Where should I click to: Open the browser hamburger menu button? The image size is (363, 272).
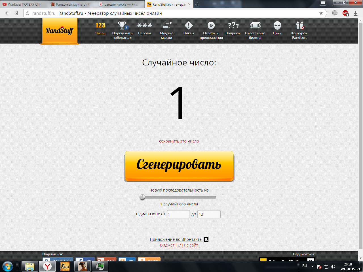click(x=323, y=3)
